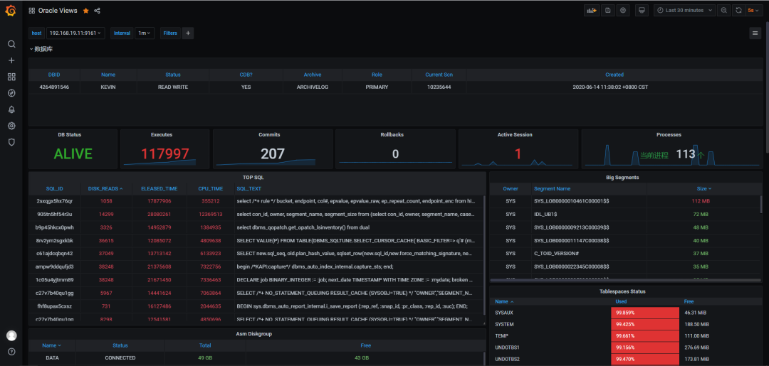The width and height of the screenshot is (769, 366).
Task: Click segment C_TOID_VERSION#
Action: click(x=557, y=254)
